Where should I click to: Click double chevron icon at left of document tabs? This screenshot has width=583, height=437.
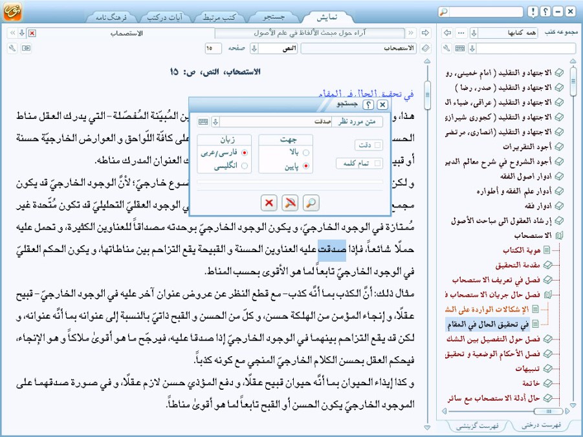[13, 33]
